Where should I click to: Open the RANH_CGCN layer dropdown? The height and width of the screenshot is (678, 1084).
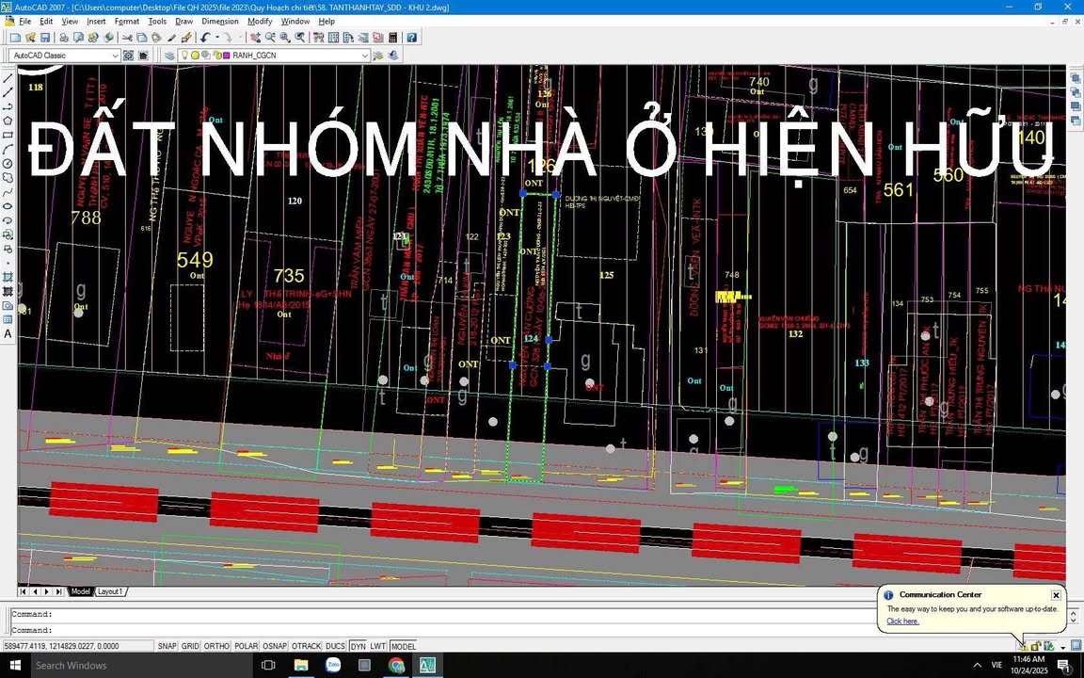tap(364, 55)
